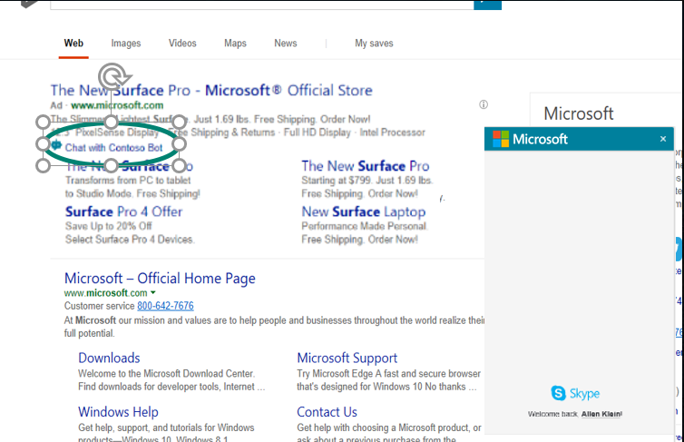This screenshot has height=442, width=684.
Task: Click the oval's bottom-center resize handle
Action: tap(111, 165)
